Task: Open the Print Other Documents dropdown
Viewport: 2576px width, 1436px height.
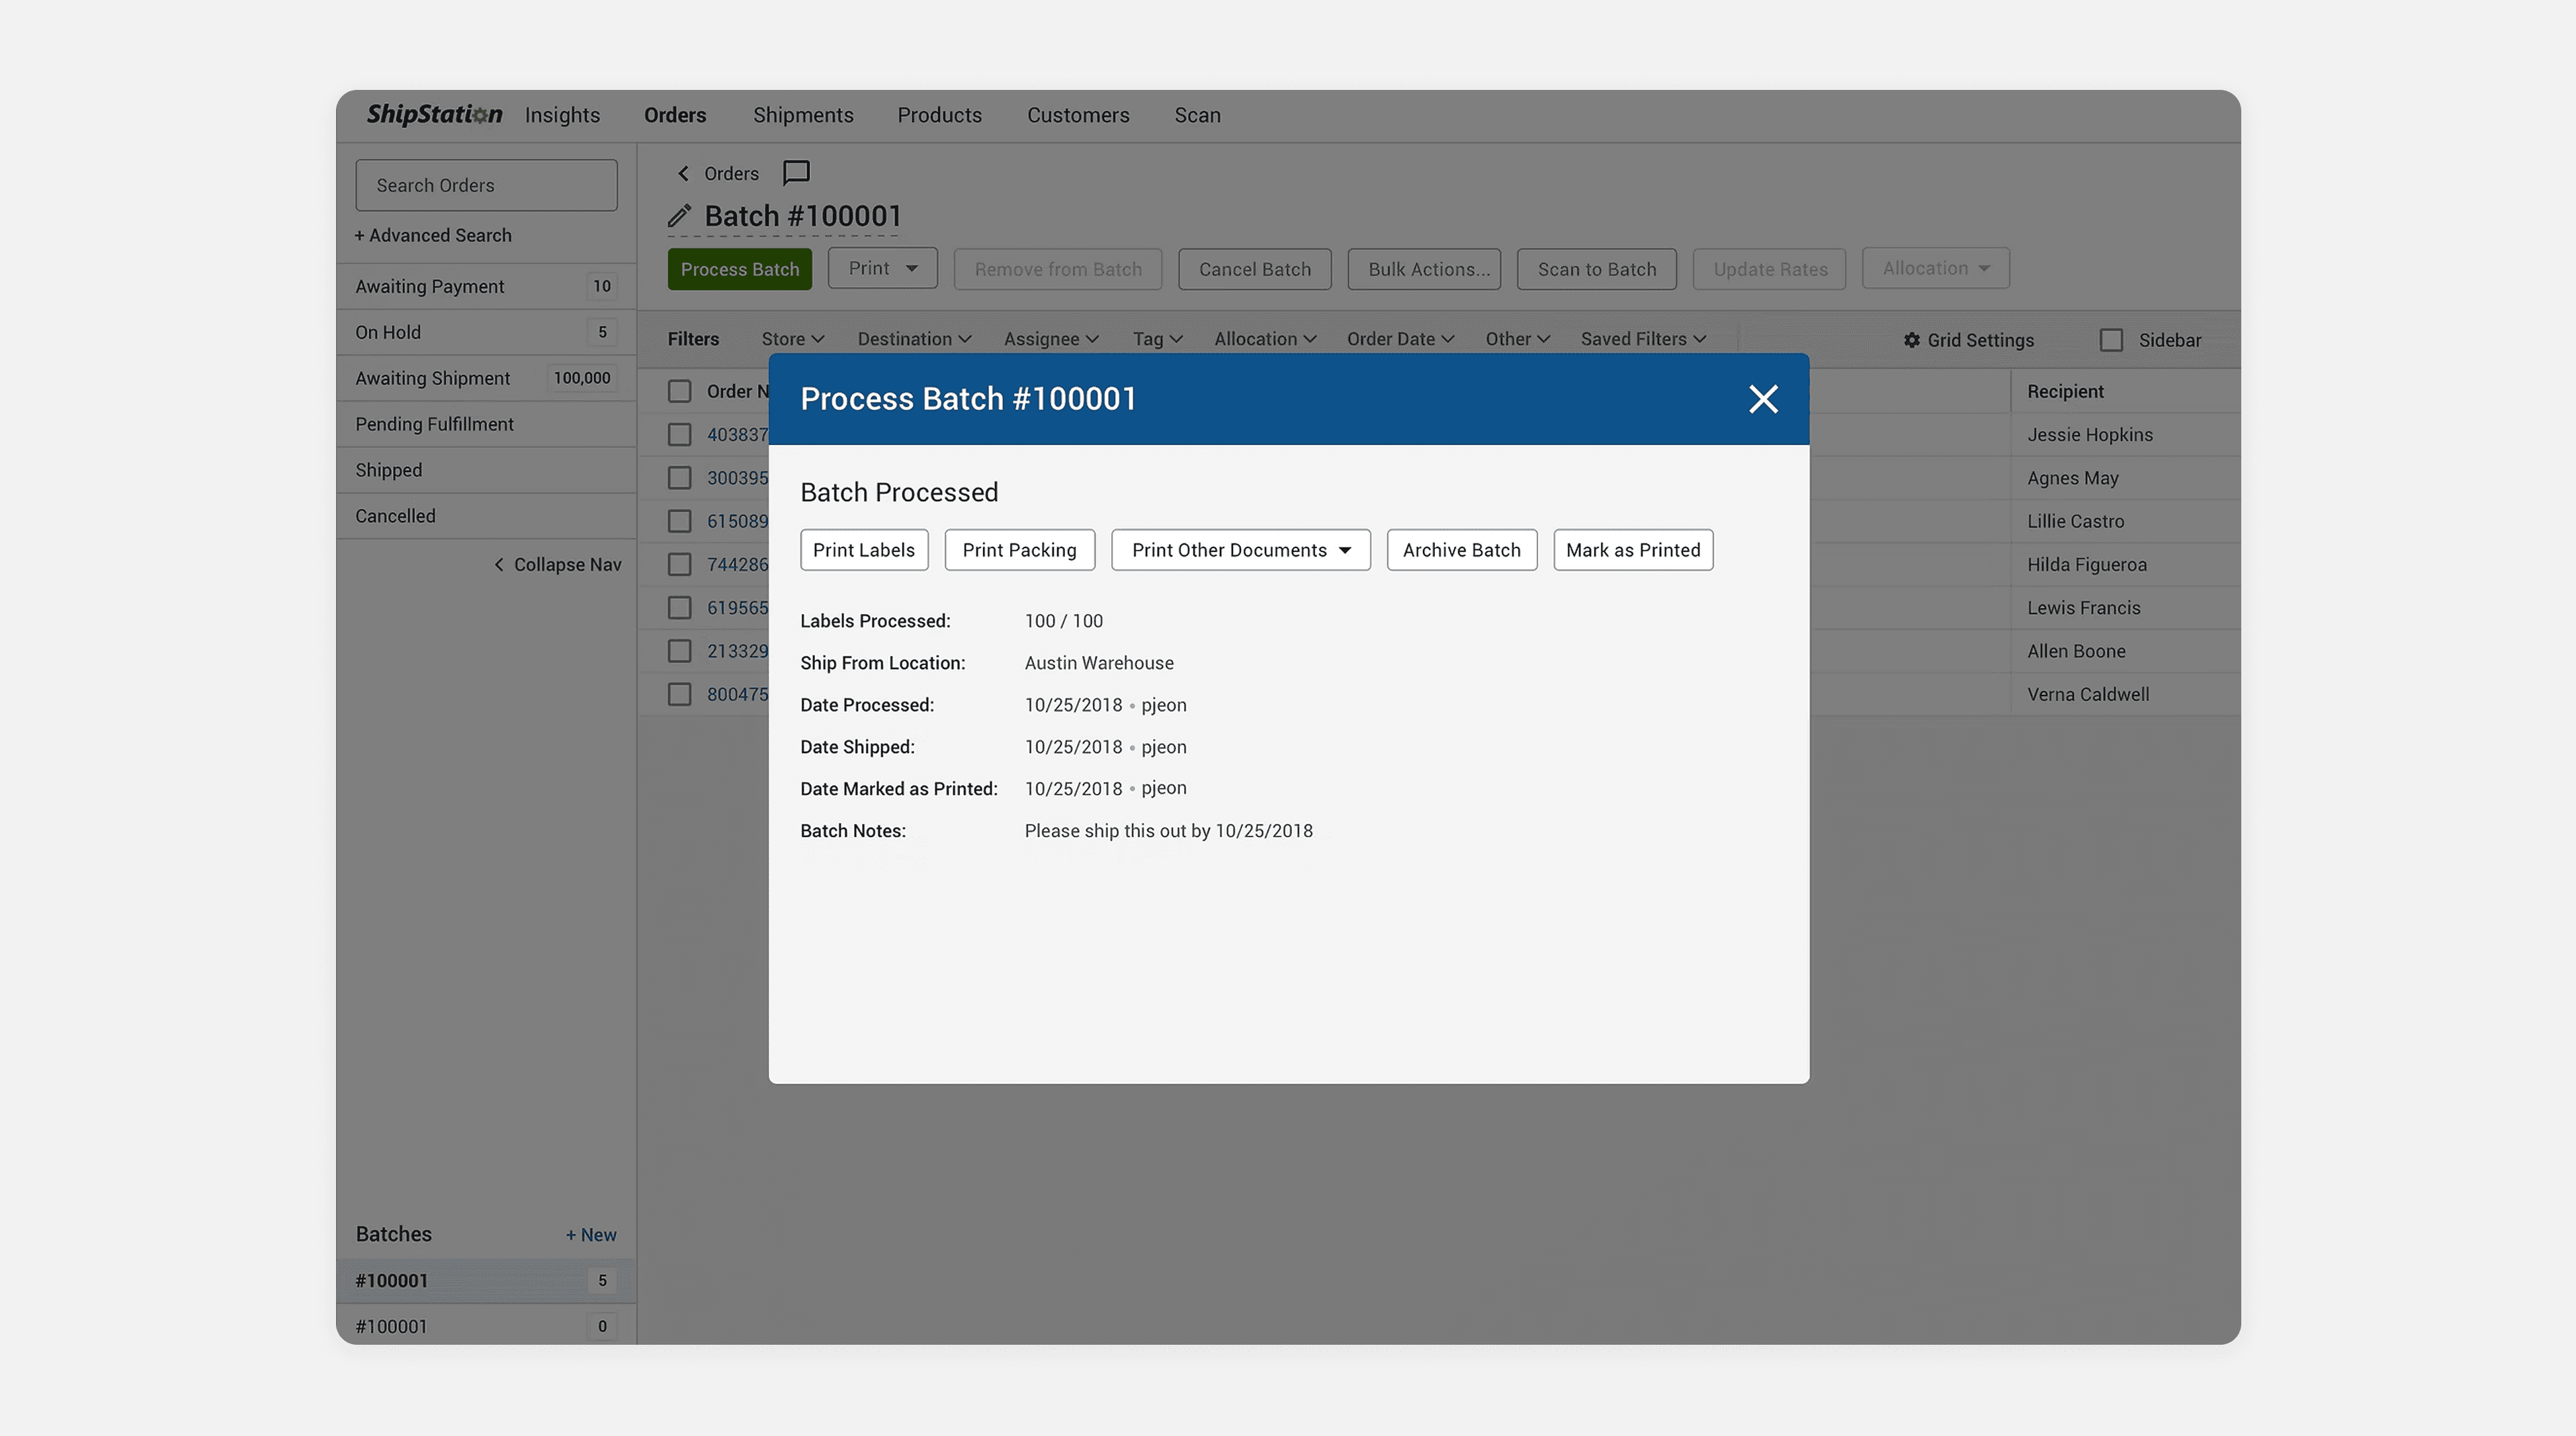Action: coord(1240,551)
